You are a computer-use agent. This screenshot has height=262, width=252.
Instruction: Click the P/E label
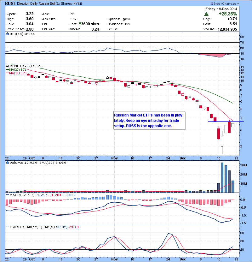click(x=72, y=14)
